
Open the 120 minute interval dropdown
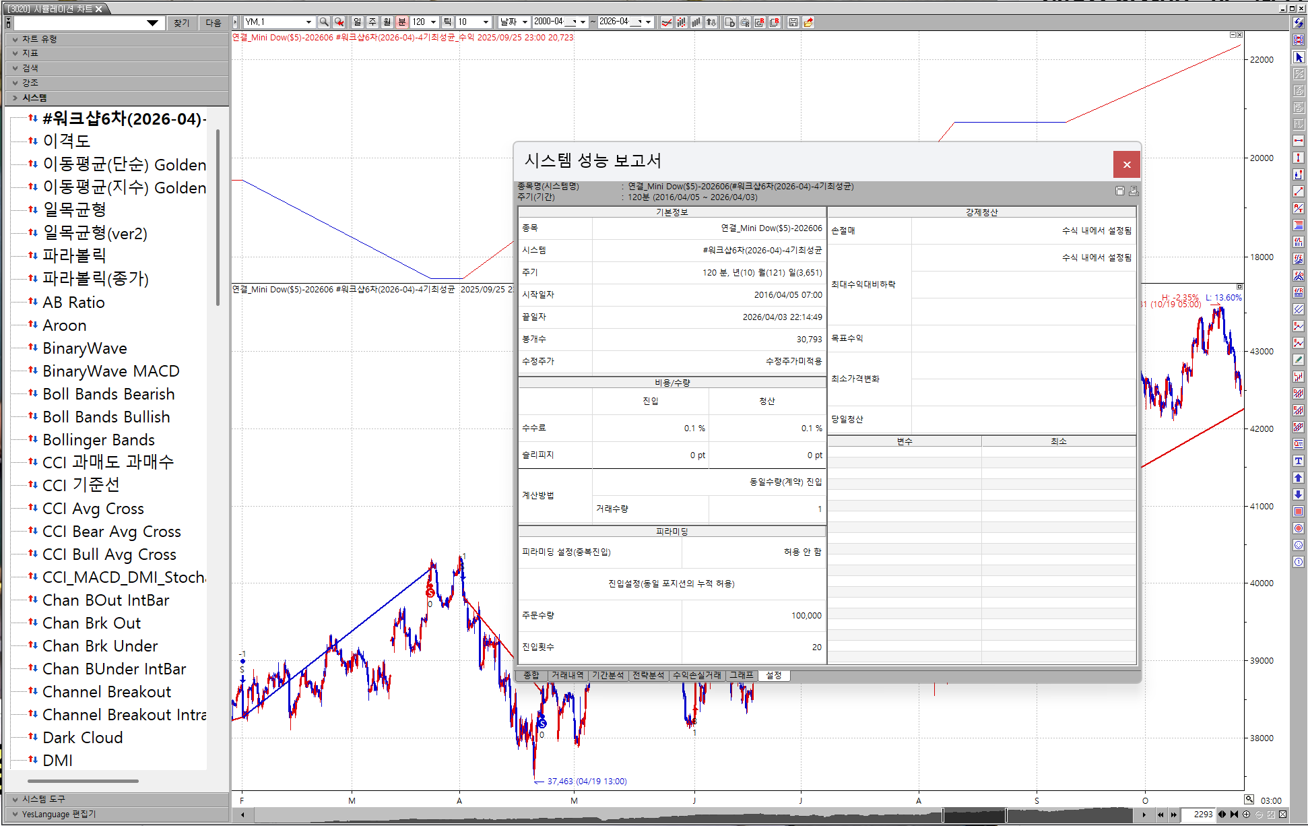point(433,22)
